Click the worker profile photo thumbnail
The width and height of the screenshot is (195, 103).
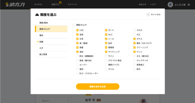(x=144, y=101)
